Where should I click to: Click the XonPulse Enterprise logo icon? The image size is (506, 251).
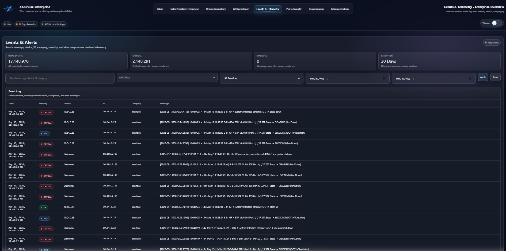9,9
